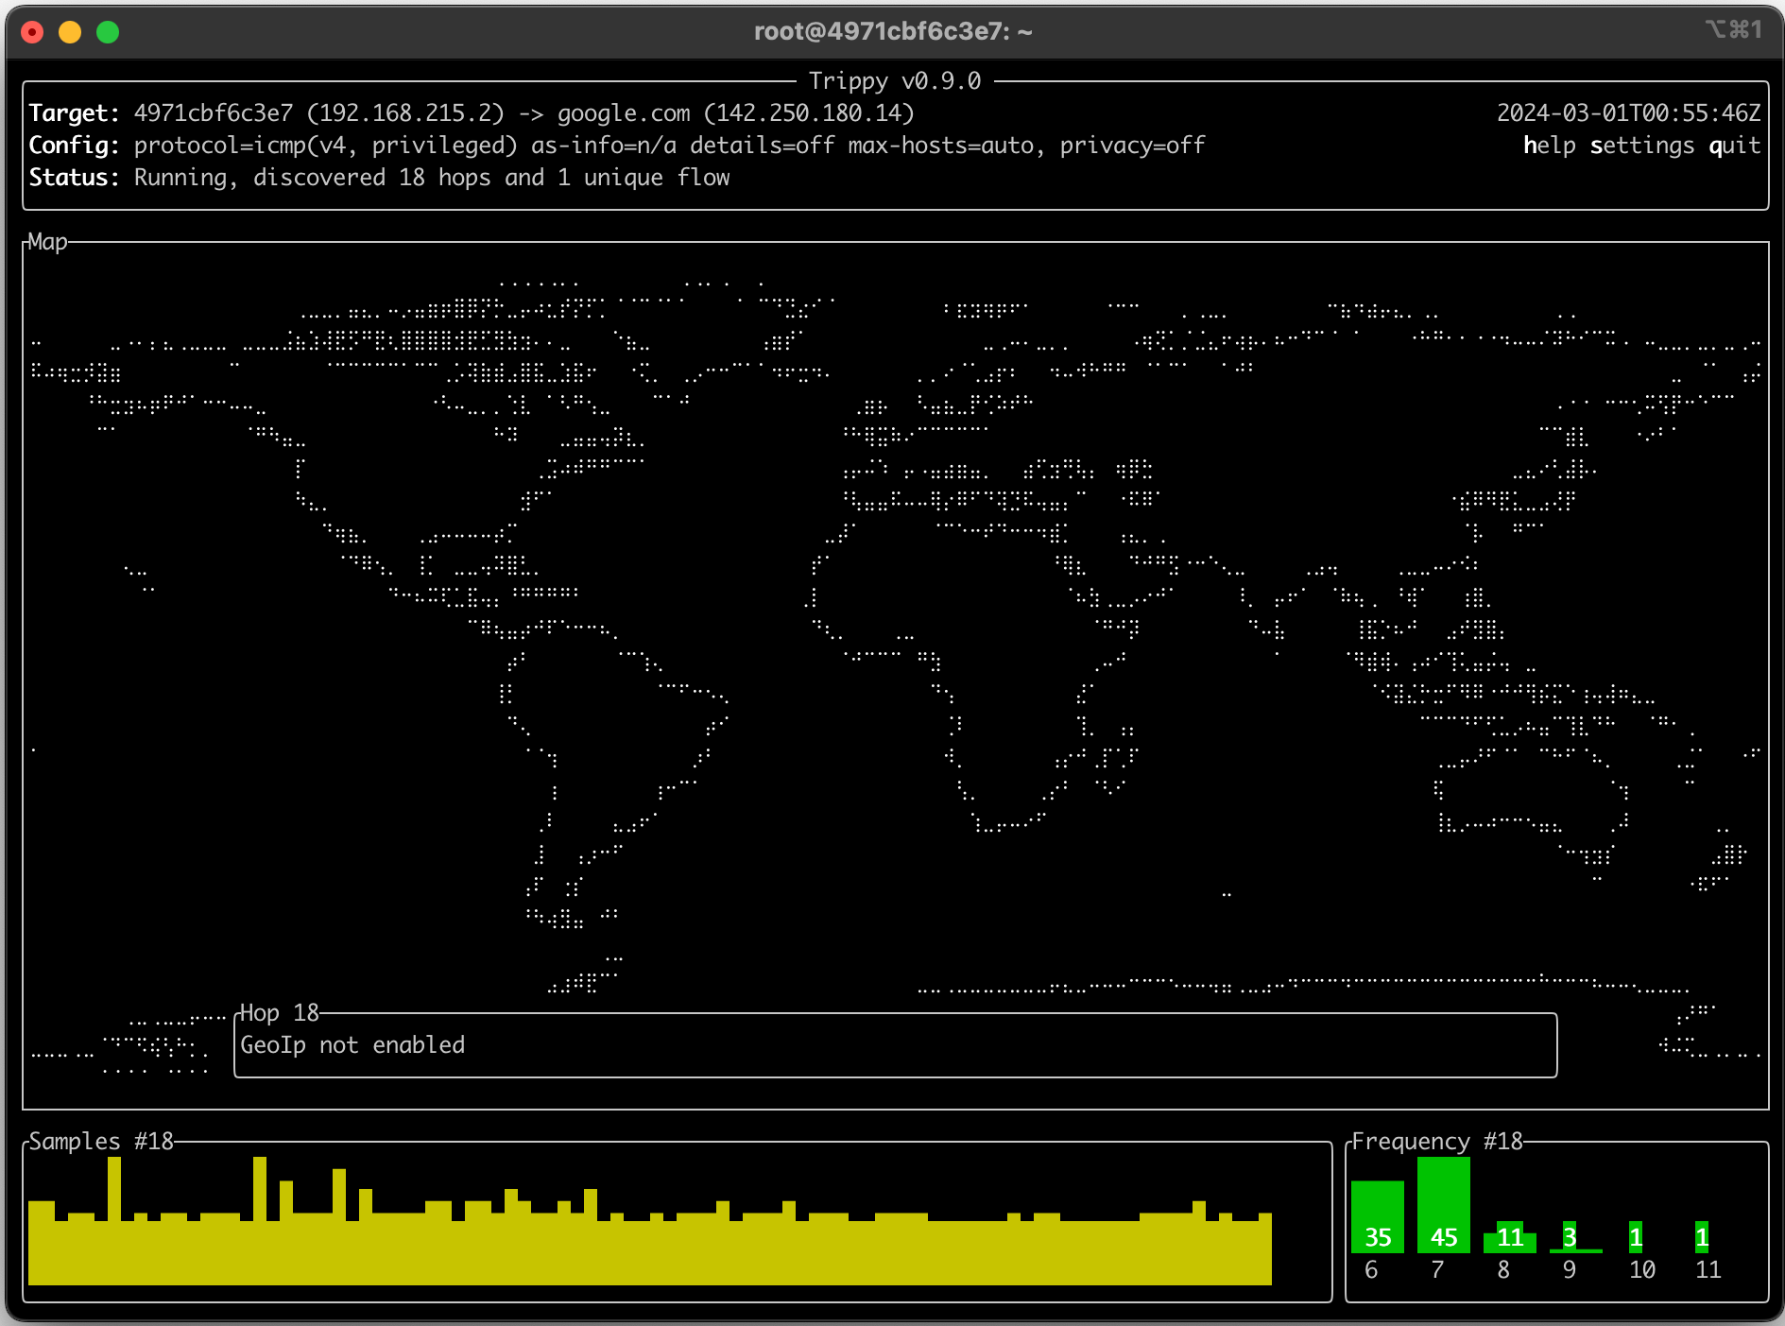The width and height of the screenshot is (1785, 1326).
Task: Click the Status label
Action: tap(74, 178)
